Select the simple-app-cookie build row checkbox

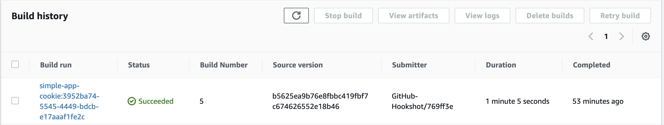[15, 101]
